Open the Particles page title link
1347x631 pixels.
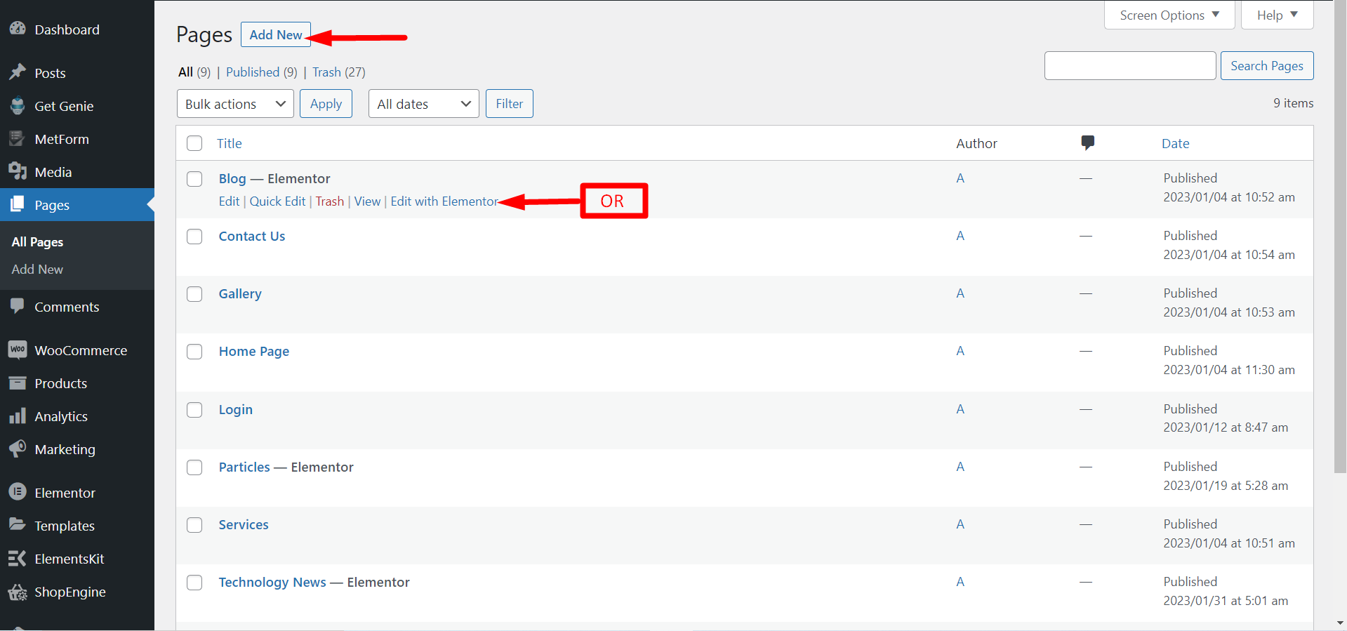coord(244,467)
